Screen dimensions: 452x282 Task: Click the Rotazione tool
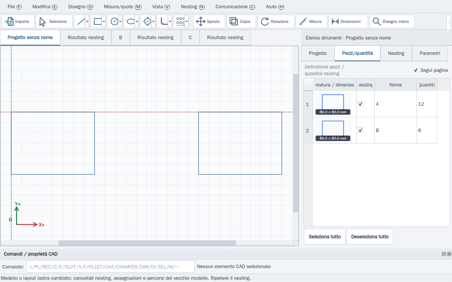coord(276,21)
